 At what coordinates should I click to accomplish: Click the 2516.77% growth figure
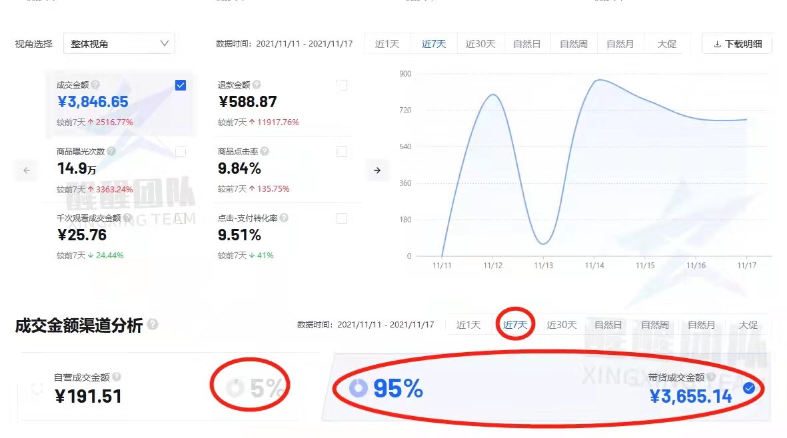pyautogui.click(x=114, y=122)
